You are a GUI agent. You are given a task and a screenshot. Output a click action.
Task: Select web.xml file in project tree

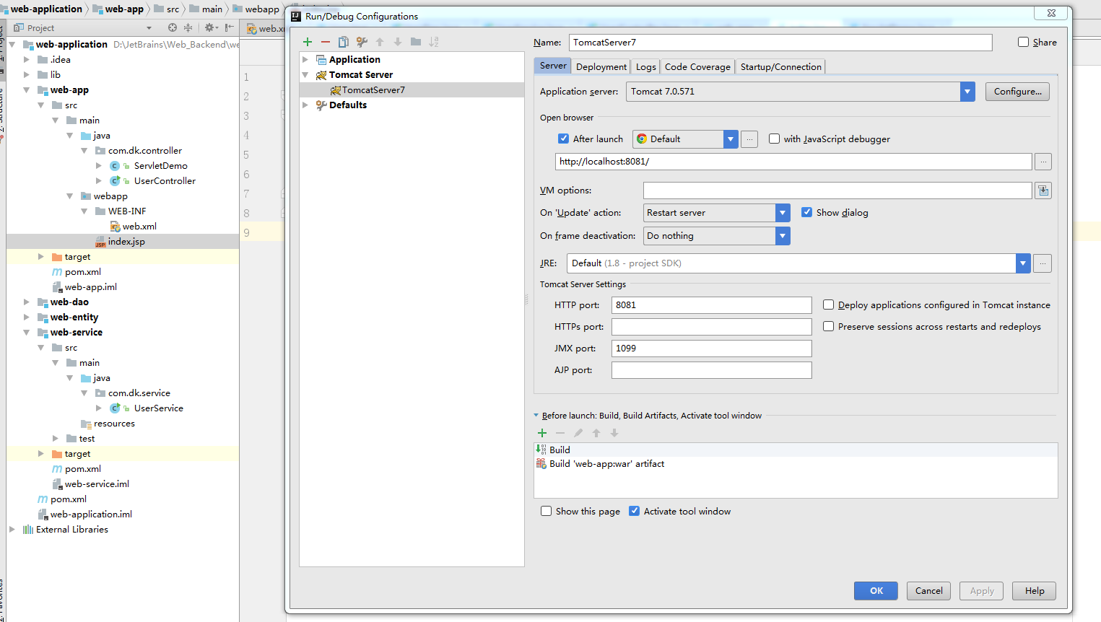pos(139,227)
